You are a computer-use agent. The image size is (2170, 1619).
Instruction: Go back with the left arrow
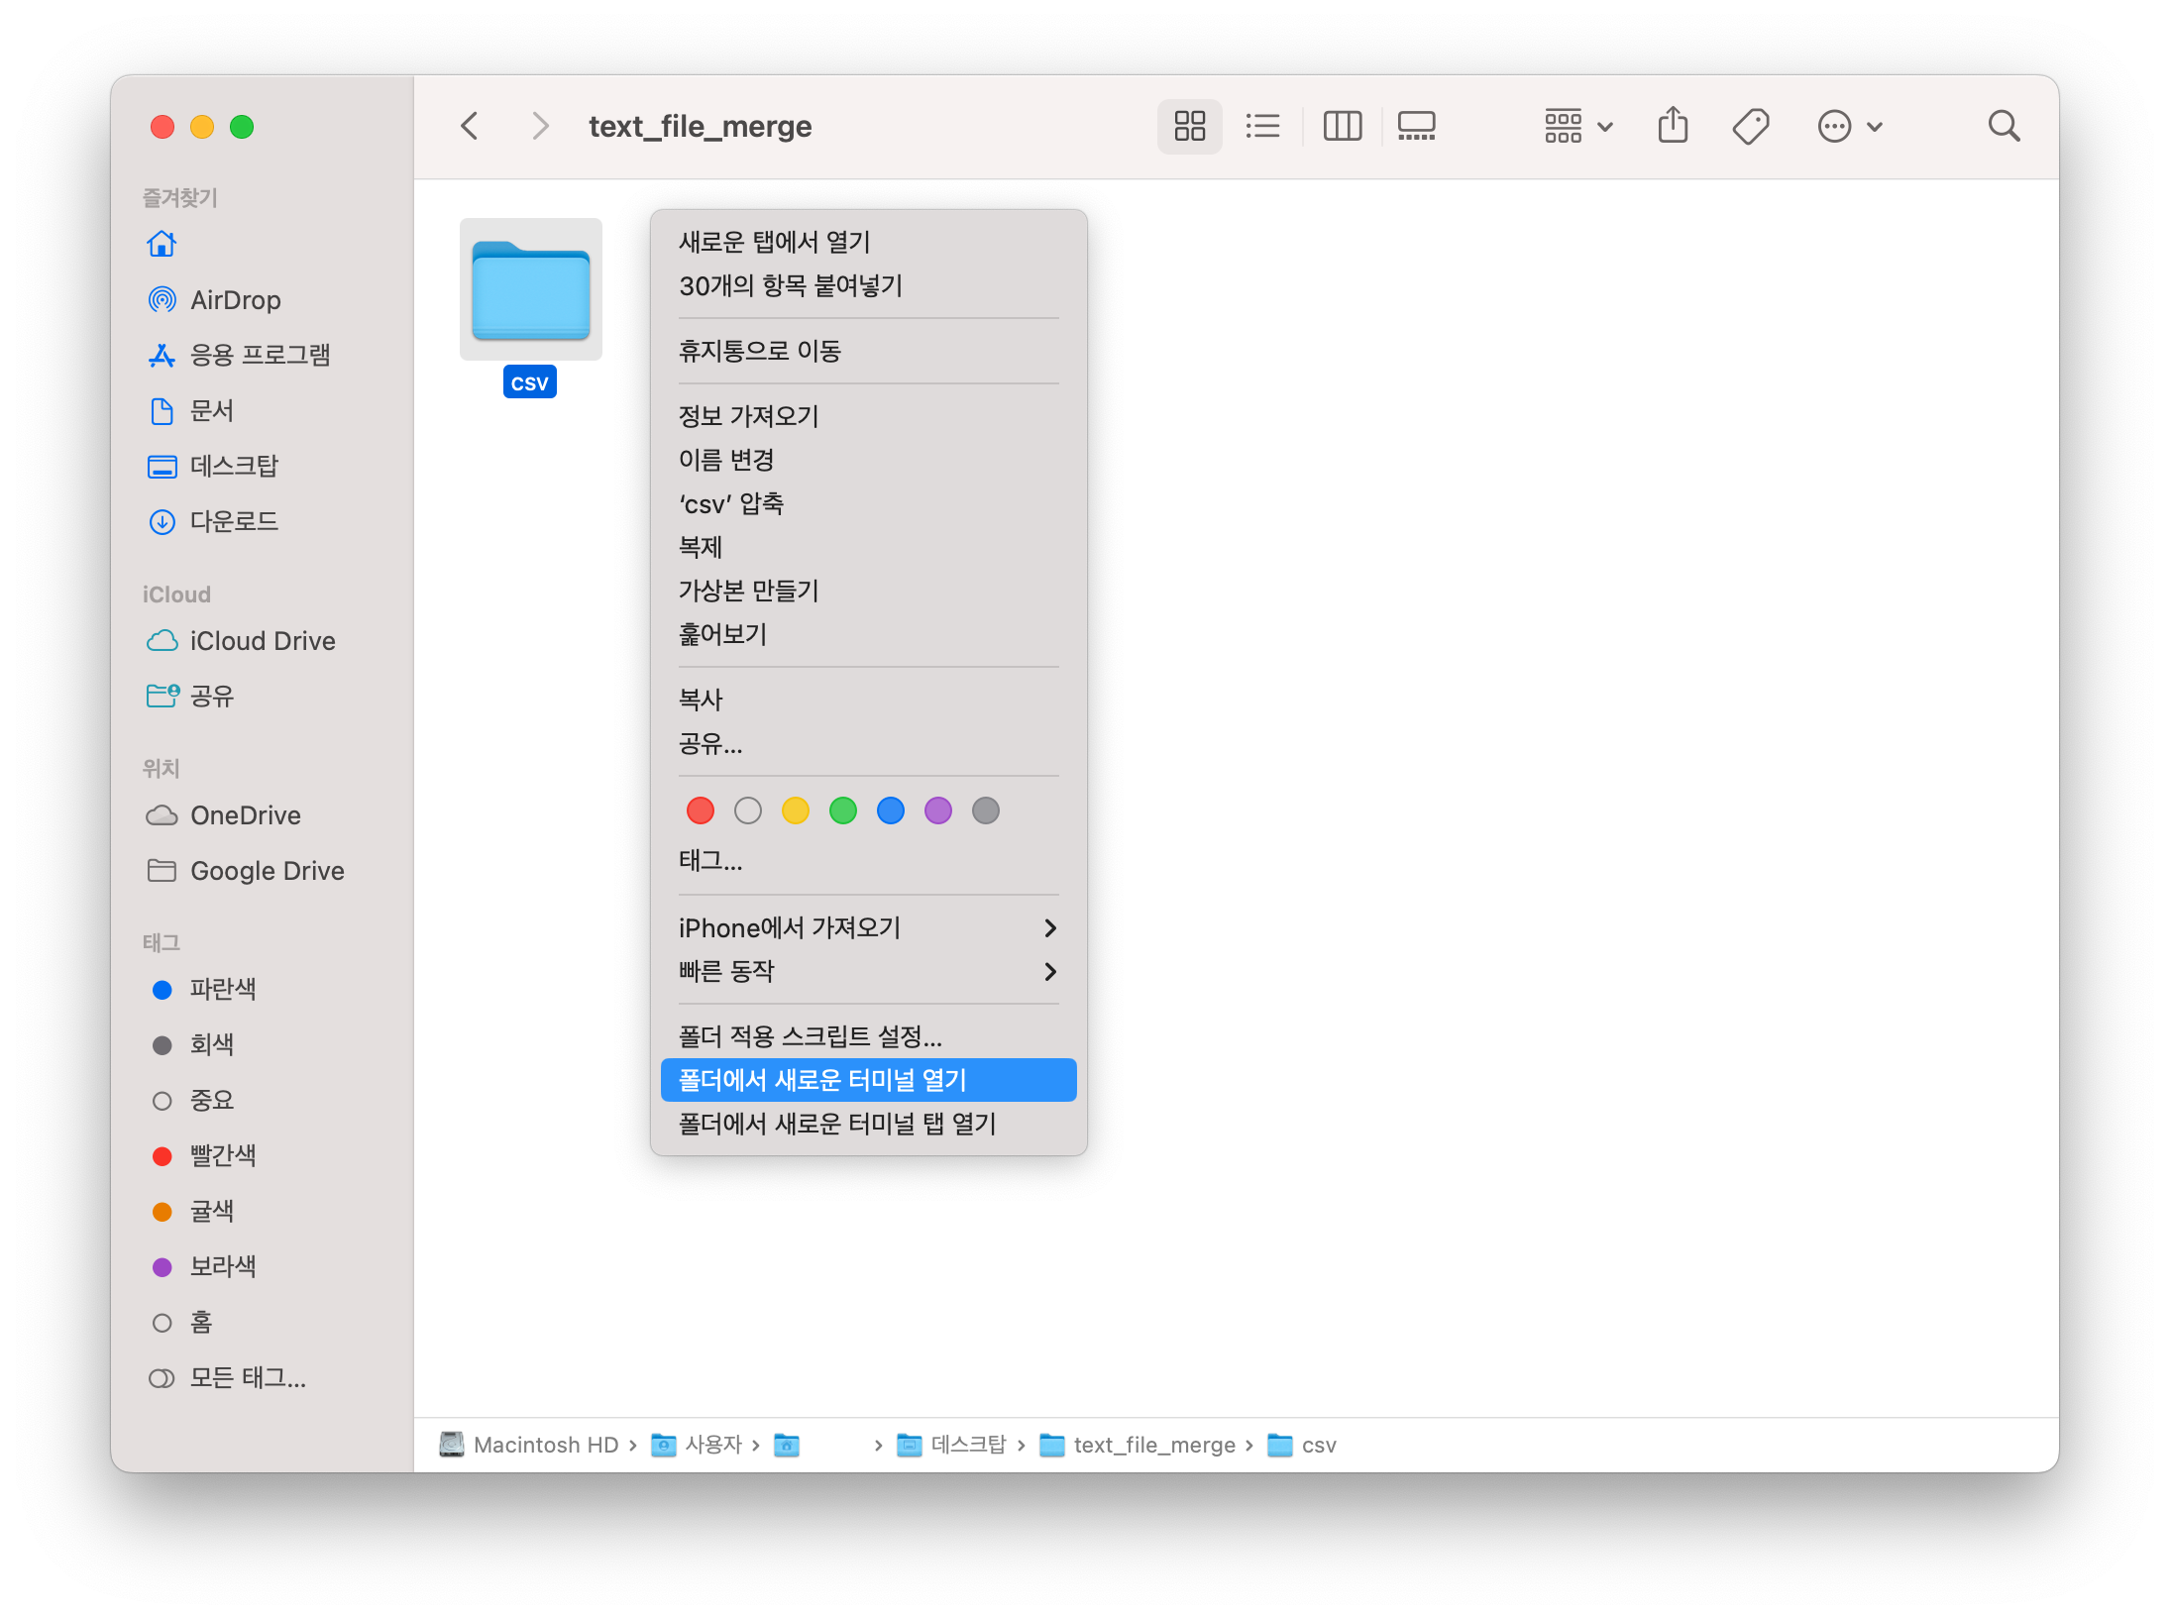[470, 126]
